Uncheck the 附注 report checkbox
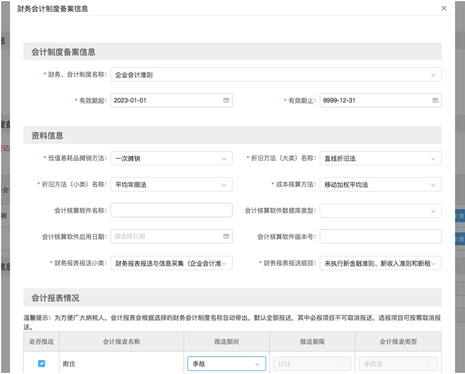This screenshot has height=374, width=465. coord(41,364)
